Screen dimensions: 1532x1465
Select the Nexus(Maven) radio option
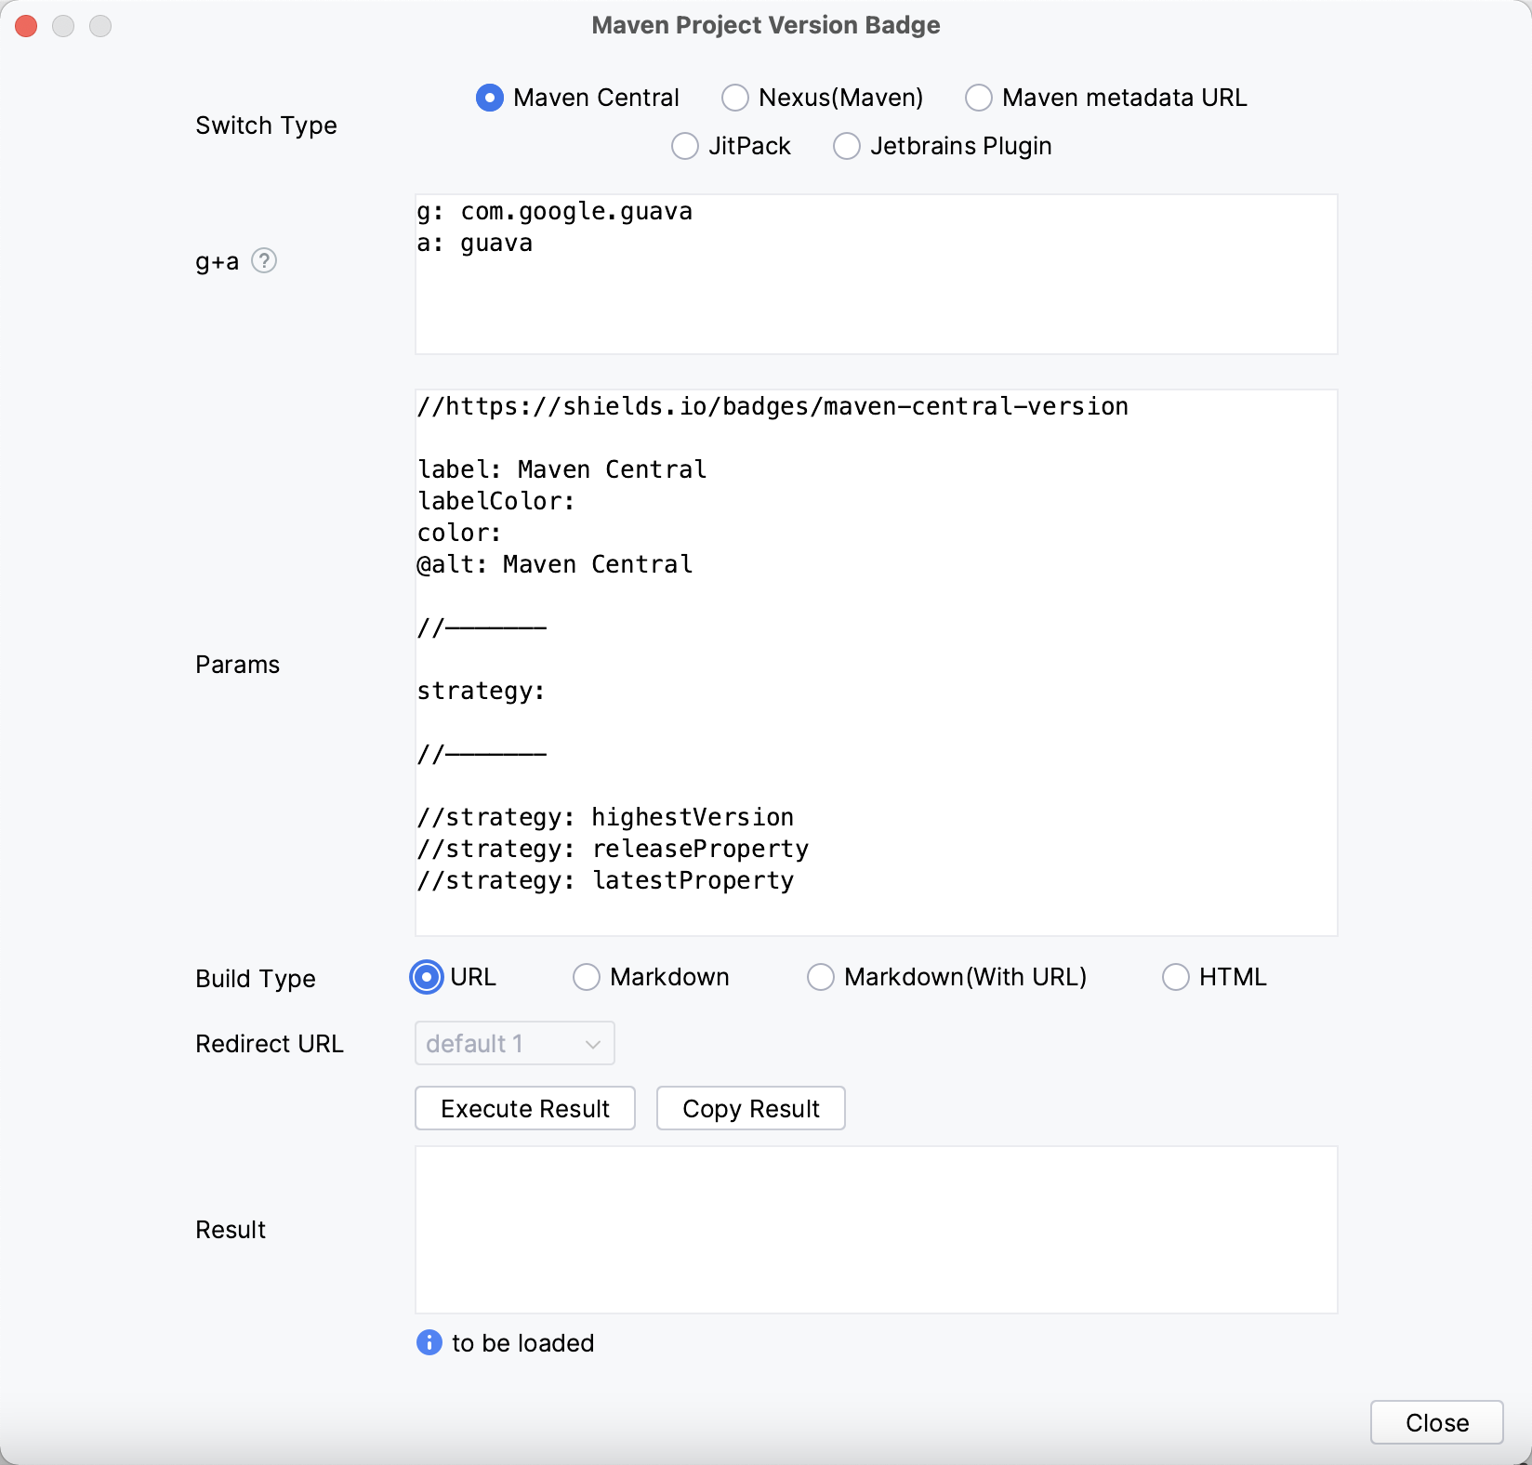735,98
